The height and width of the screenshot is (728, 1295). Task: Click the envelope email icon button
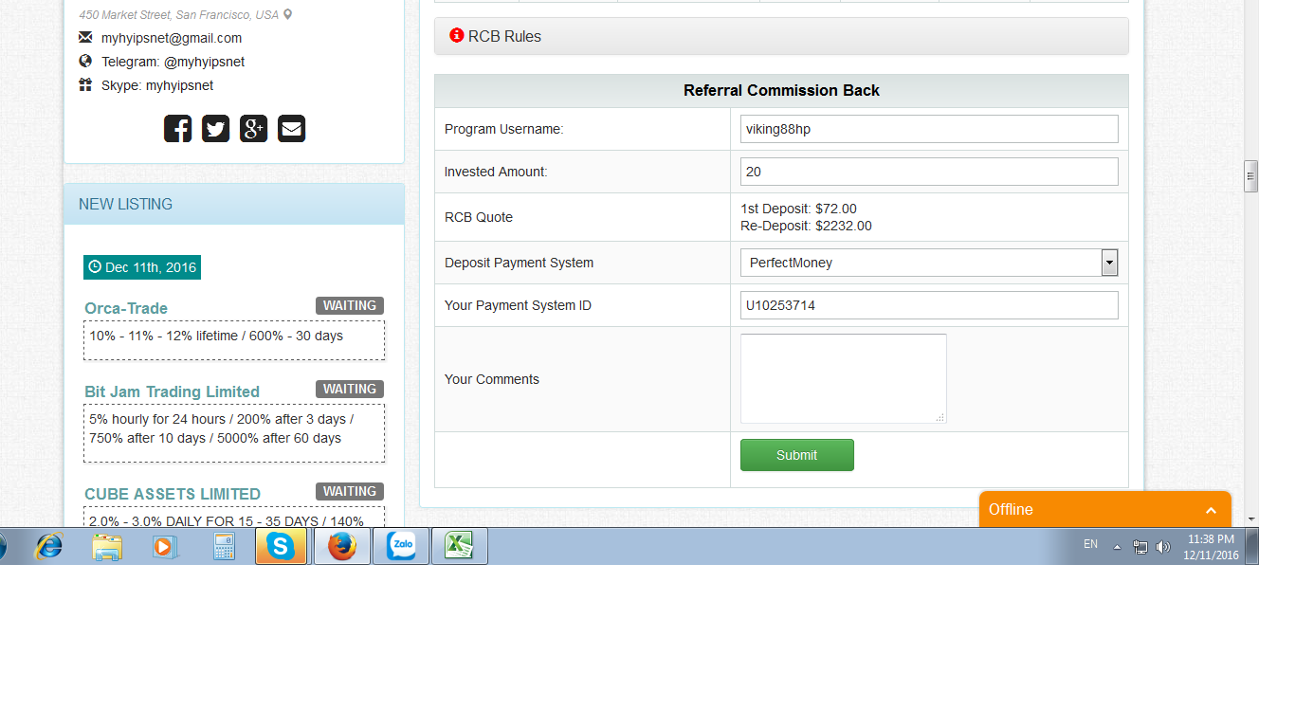point(291,128)
